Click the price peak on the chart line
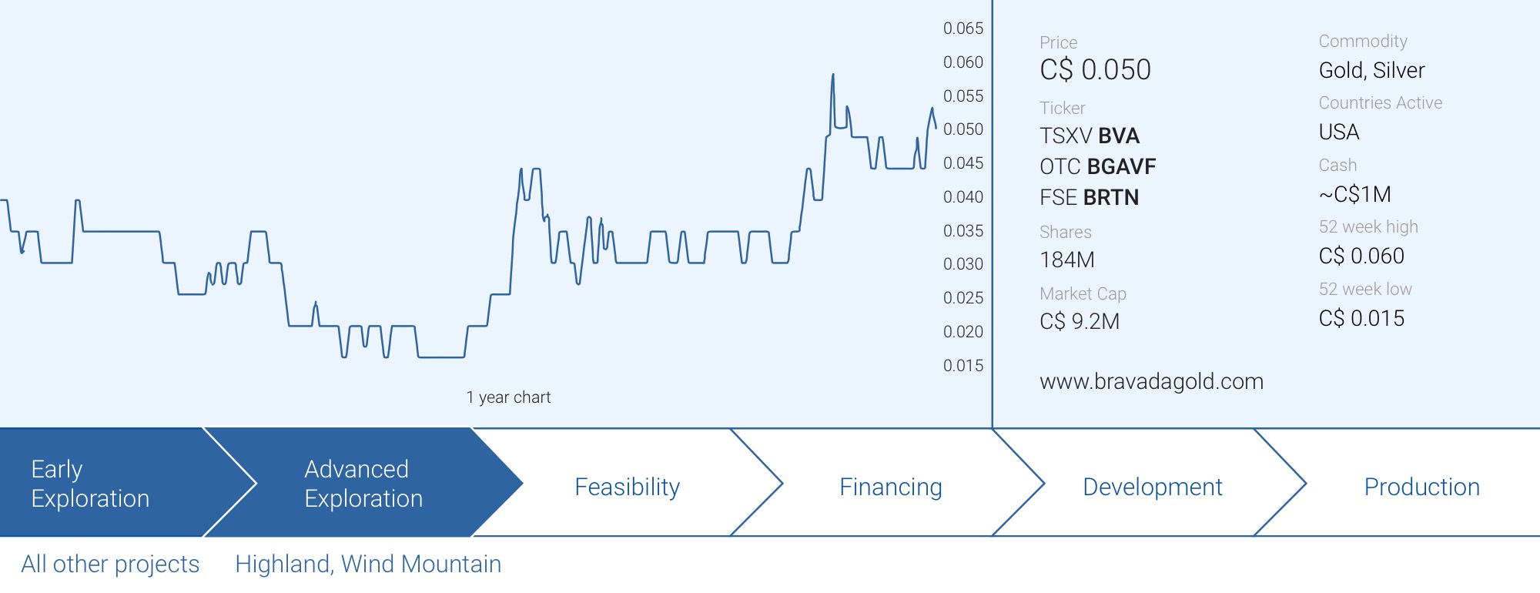 tap(833, 75)
